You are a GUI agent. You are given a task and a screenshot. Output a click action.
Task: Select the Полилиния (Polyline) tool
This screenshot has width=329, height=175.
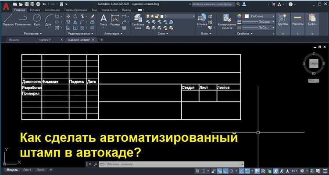click(x=23, y=20)
